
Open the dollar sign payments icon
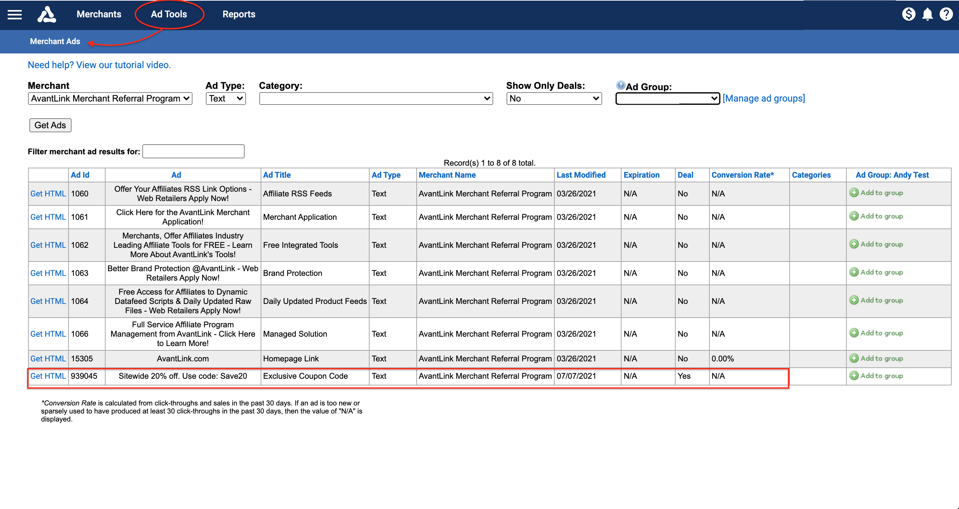coord(908,14)
